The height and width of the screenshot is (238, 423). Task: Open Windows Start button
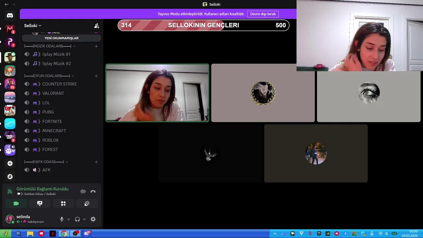coord(5,234)
